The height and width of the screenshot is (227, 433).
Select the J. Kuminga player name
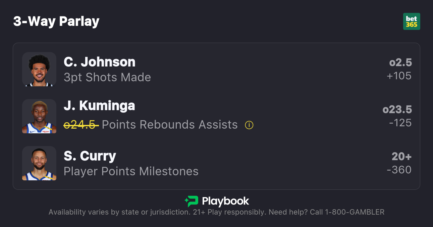(99, 106)
